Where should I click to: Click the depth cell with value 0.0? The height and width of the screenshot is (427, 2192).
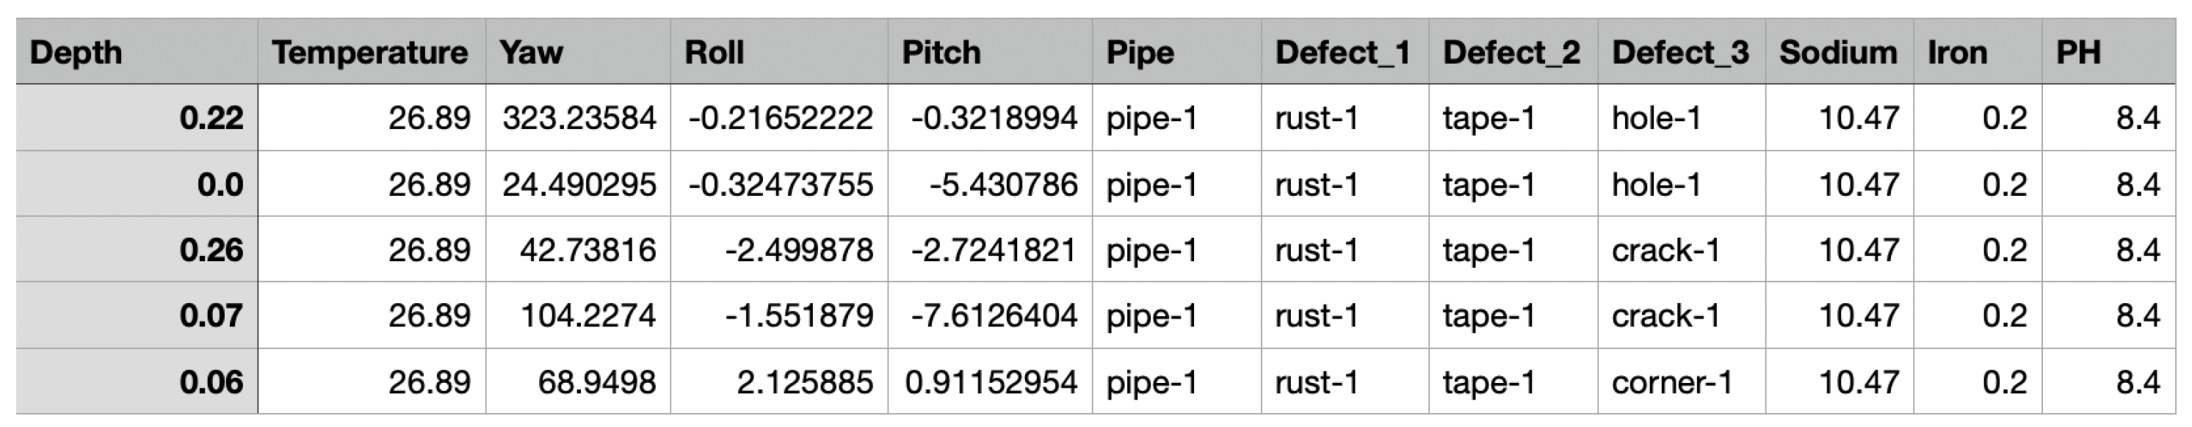(220, 183)
